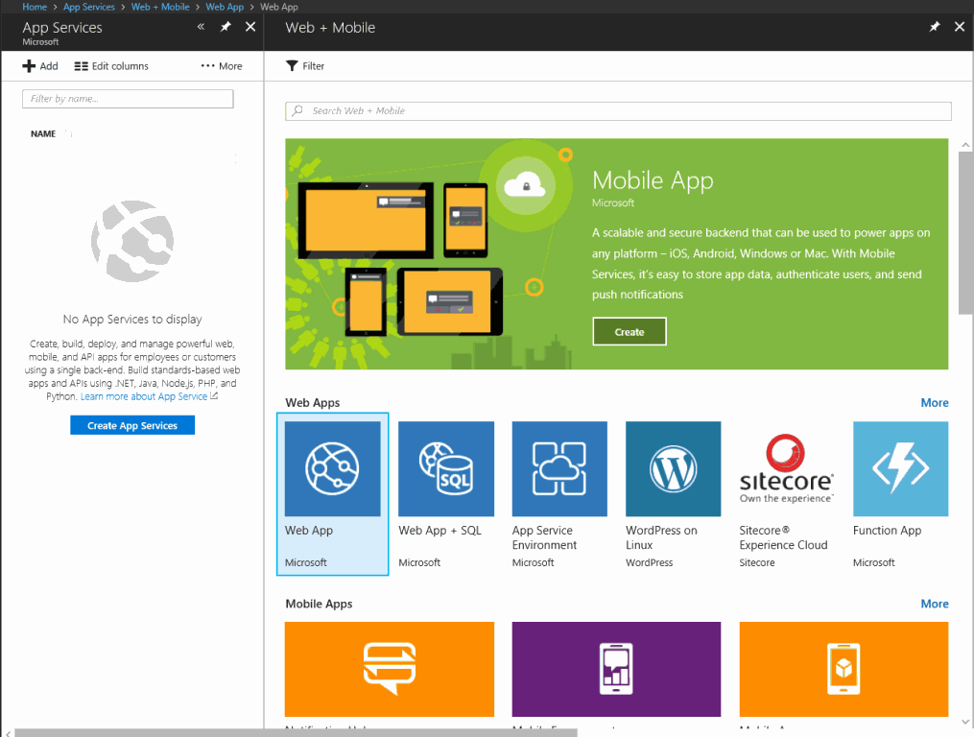Image resolution: width=974 pixels, height=737 pixels.
Task: Pin the Web + Mobile blade
Action: click(x=935, y=27)
